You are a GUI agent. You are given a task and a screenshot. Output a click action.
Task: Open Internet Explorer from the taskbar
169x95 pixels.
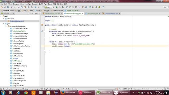(x=18, y=93)
